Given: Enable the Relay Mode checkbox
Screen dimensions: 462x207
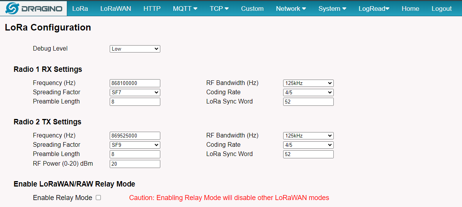Looking at the screenshot, I should (x=99, y=198).
